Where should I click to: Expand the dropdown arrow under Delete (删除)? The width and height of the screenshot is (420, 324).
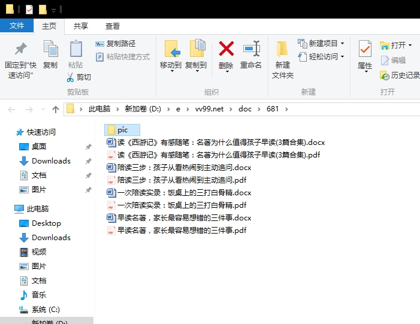(227, 71)
